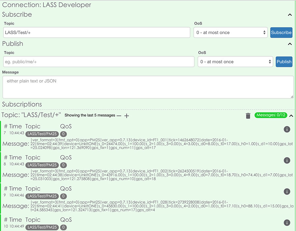Click QoS 0 badge on message 7
296x231 pixels.
pyautogui.click(x=63, y=134)
